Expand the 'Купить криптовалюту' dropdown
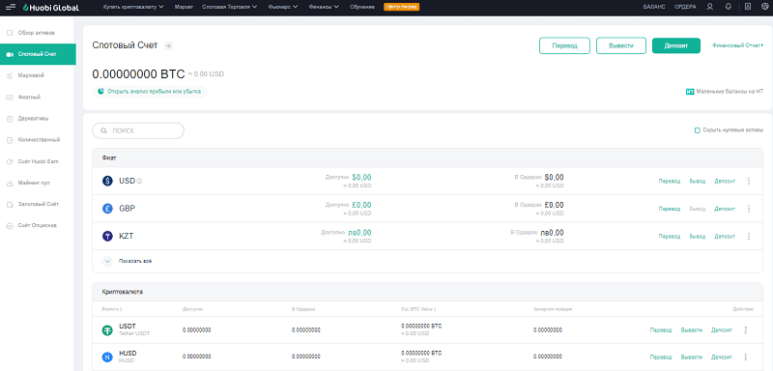The height and width of the screenshot is (371, 773). (133, 7)
